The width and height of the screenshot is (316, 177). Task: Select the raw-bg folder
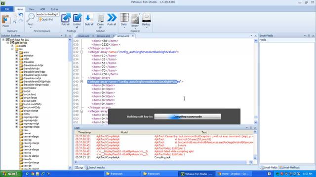tap(25, 140)
